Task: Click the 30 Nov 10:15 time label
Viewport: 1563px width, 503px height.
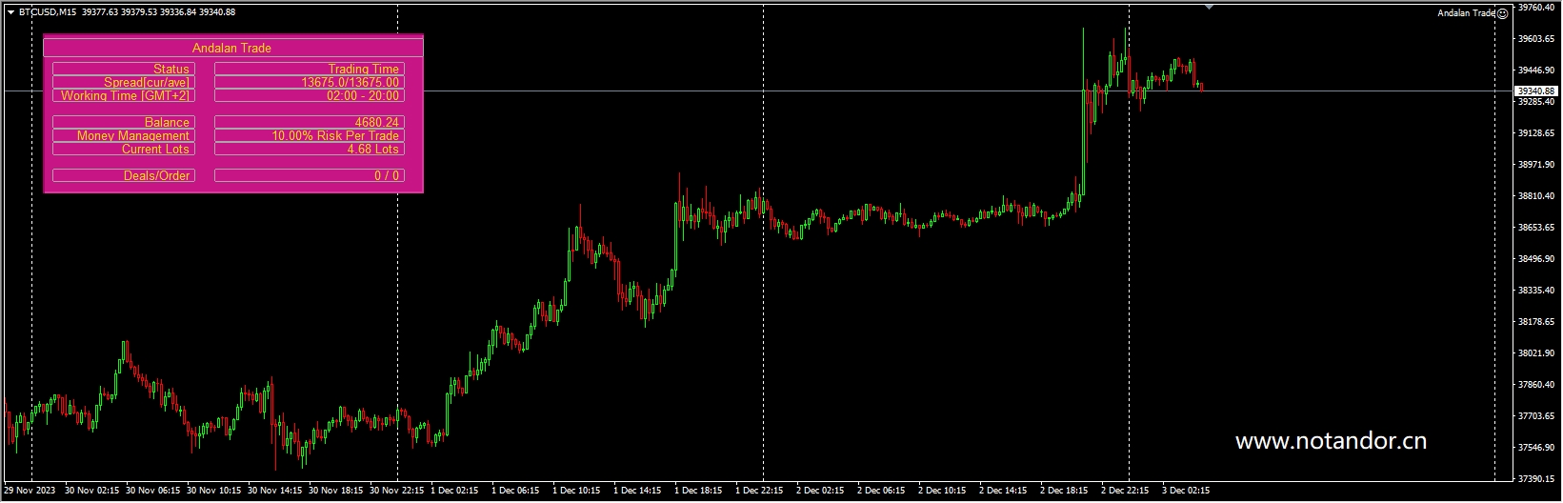Action: tap(214, 492)
